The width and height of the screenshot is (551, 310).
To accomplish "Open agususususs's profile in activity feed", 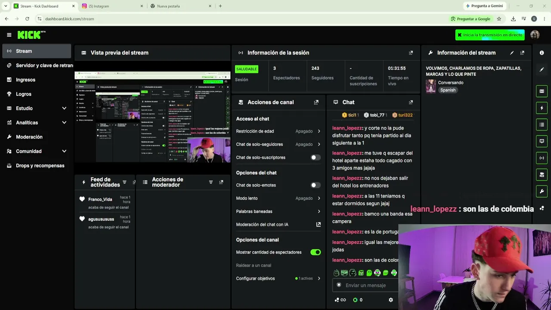I will tap(101, 219).
